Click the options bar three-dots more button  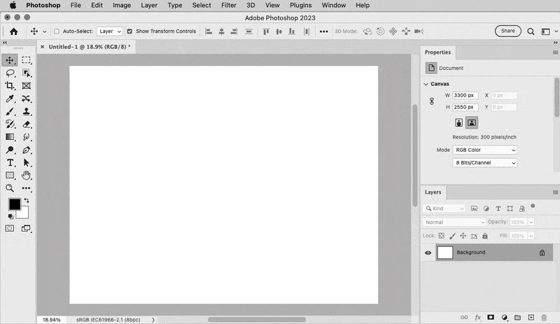(323, 31)
